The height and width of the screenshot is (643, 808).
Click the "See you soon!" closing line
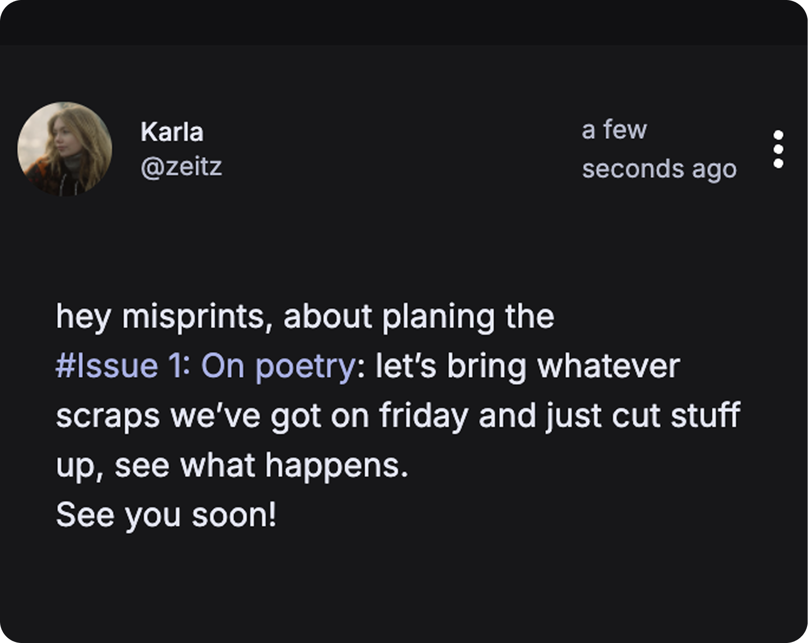click(x=166, y=515)
